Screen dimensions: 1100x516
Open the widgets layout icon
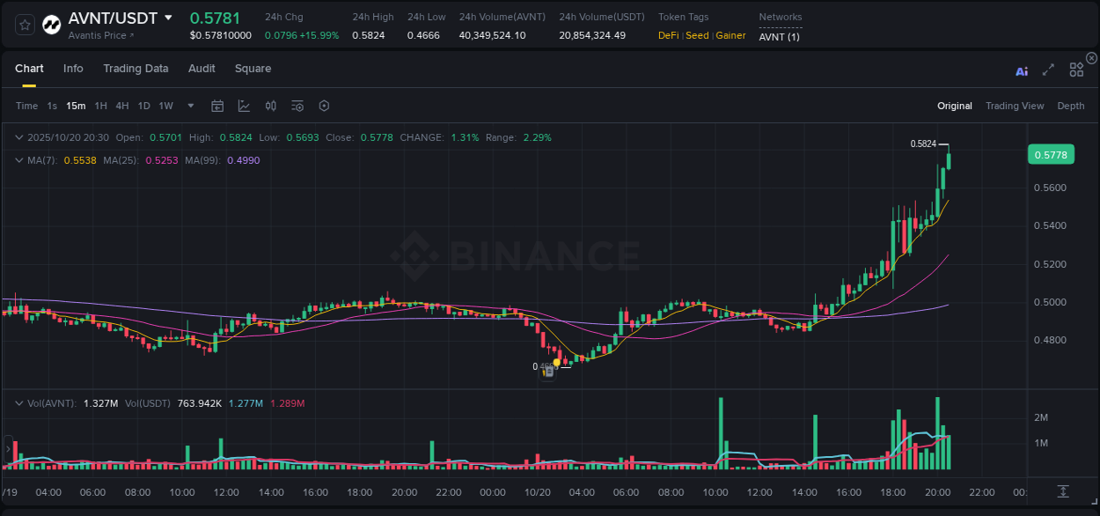[1076, 69]
